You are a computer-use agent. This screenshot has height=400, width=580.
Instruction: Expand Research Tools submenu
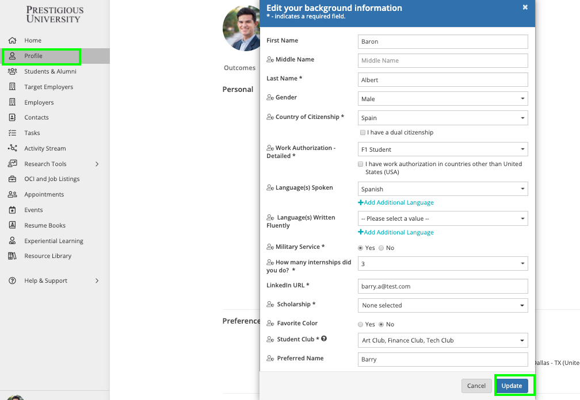[97, 164]
